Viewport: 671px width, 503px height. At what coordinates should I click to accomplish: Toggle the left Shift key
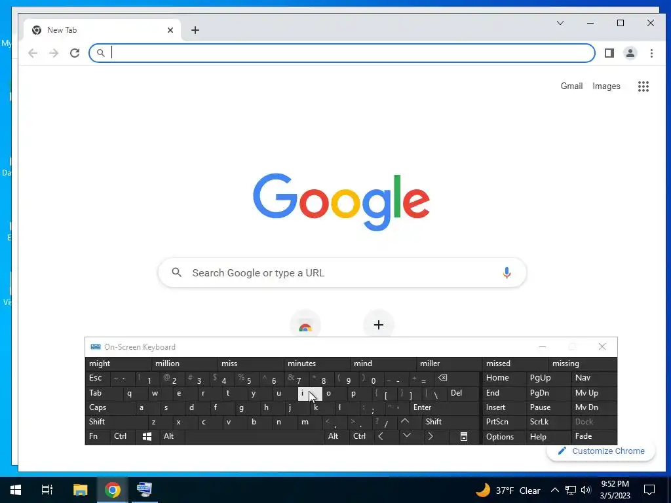115,422
